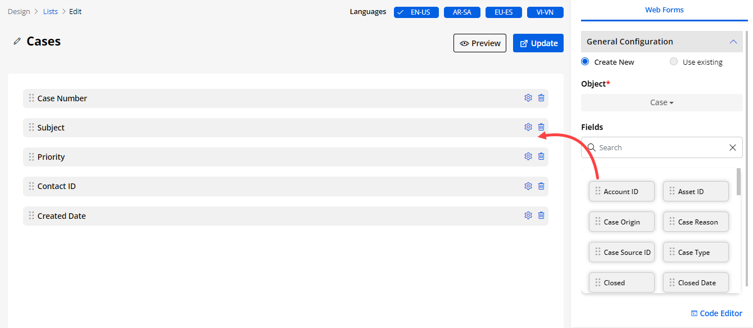This screenshot has height=328, width=753.
Task: Delete the Contact ID field row
Action: pyautogui.click(x=541, y=186)
